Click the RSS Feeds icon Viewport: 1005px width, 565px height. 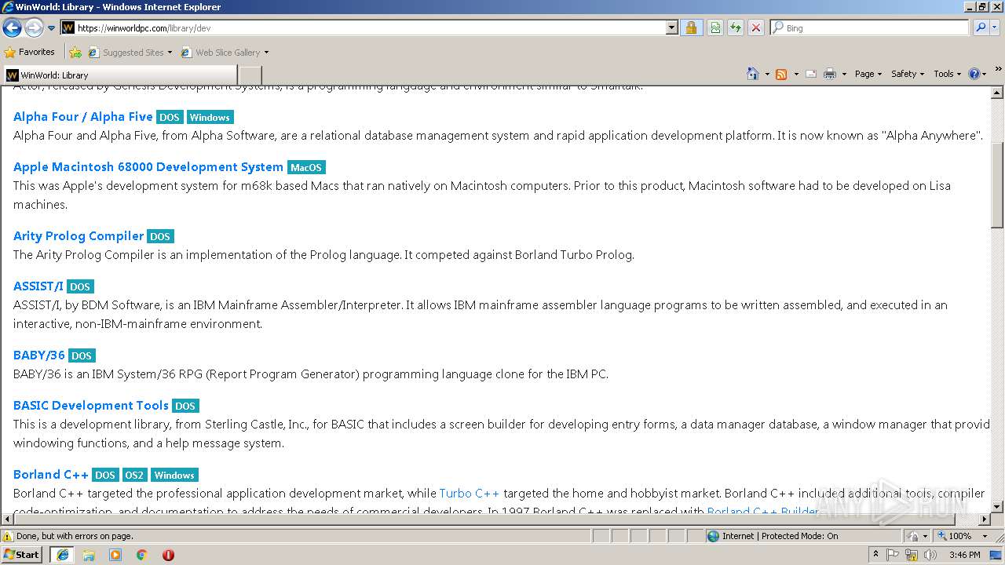781,74
